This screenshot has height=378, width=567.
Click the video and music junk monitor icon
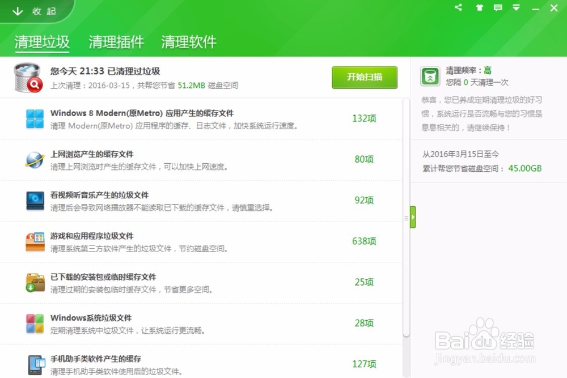pos(35,200)
